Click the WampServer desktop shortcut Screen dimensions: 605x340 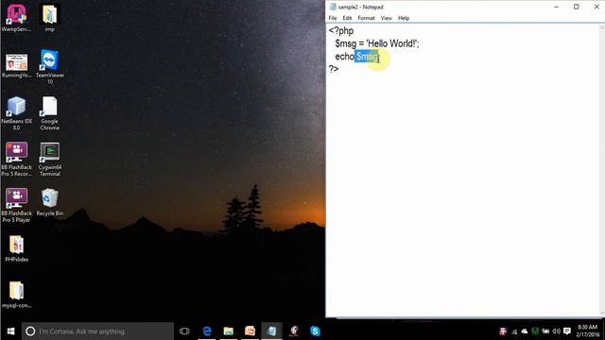point(16,17)
